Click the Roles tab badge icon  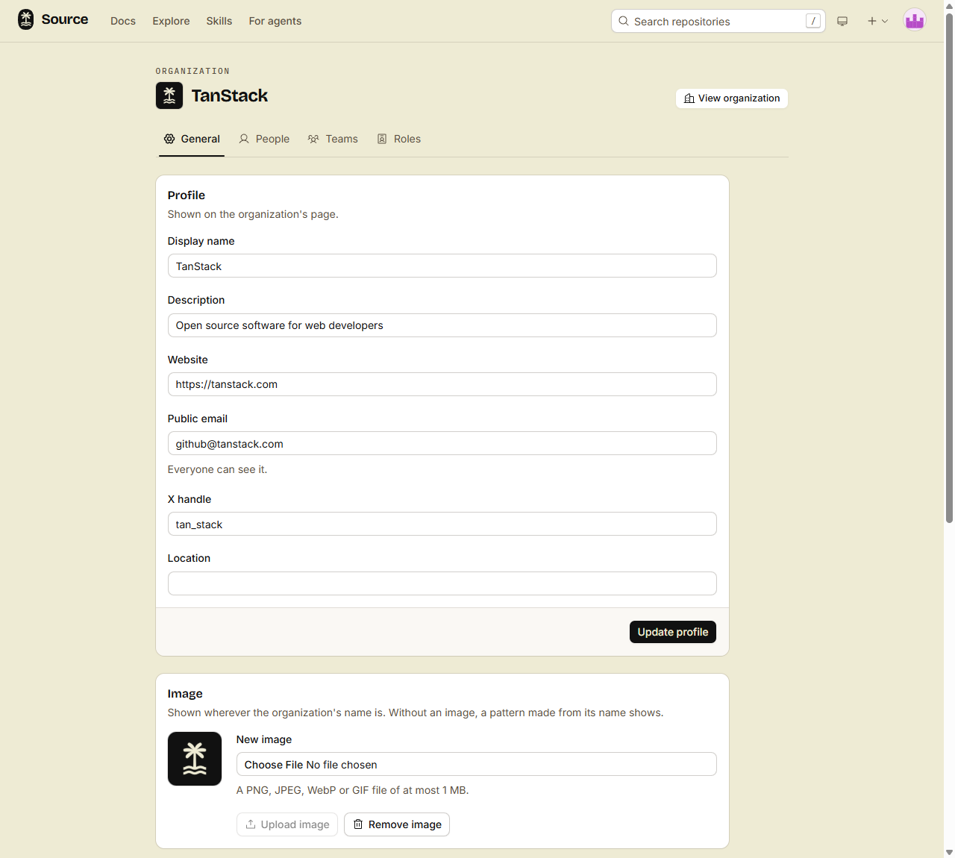(x=382, y=139)
